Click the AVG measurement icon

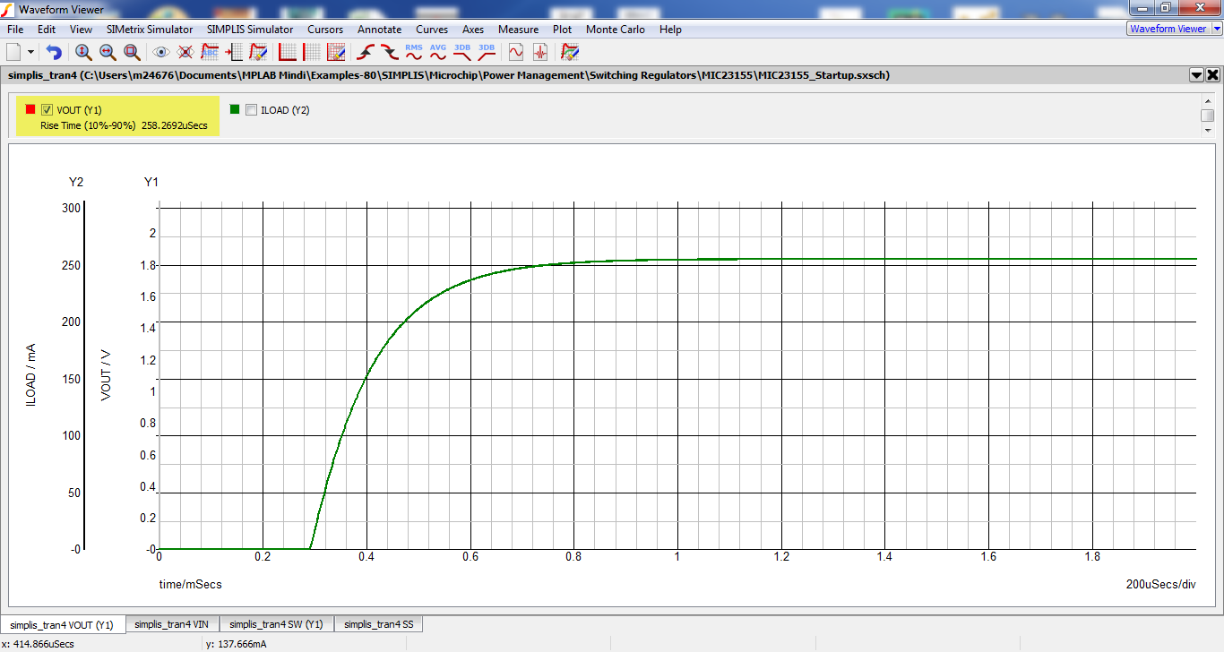(438, 52)
